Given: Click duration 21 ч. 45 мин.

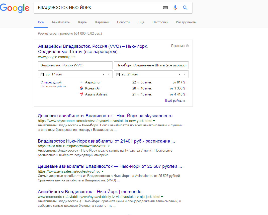Looking at the screenshot, I should click(x=142, y=94).
